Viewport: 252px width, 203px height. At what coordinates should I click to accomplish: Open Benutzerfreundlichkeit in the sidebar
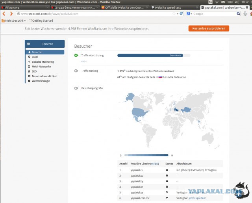tap(44, 76)
